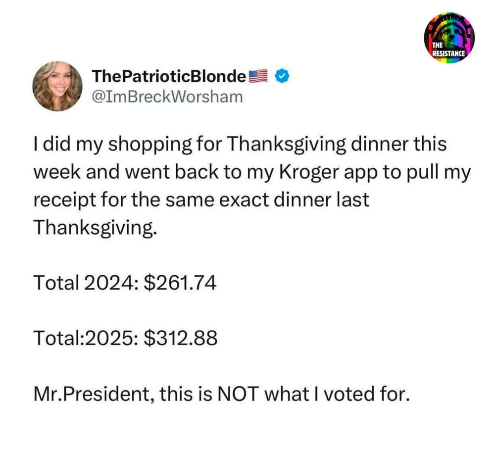The height and width of the screenshot is (451, 495).
Task: Click the American flag emoji beside the name
Action: 257,77
